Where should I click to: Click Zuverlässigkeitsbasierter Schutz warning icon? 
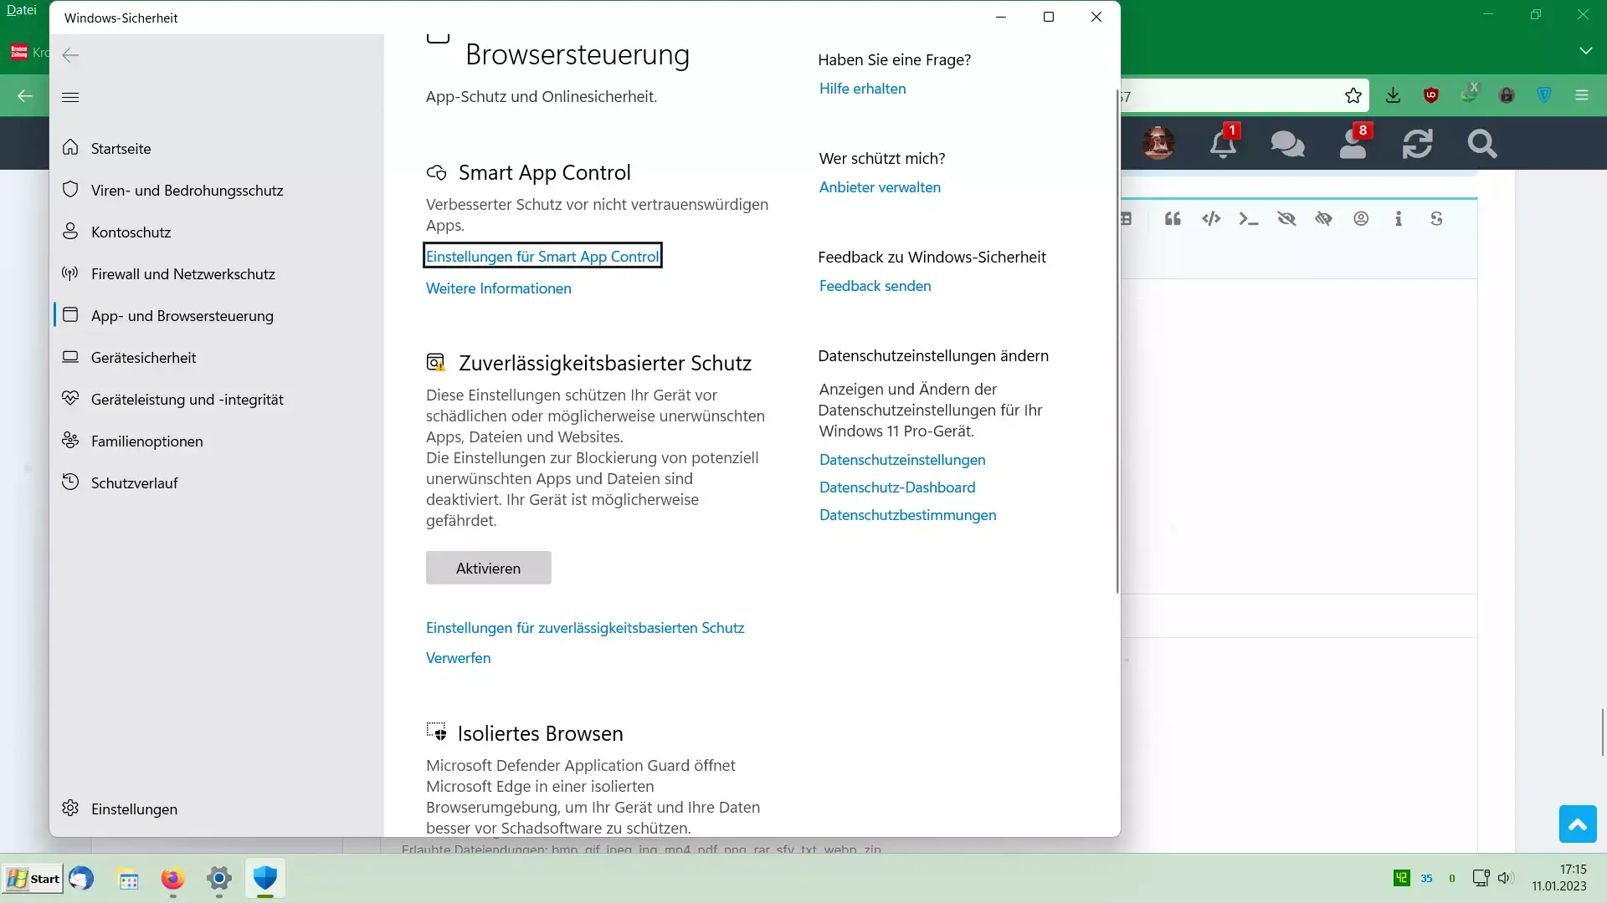tap(436, 363)
